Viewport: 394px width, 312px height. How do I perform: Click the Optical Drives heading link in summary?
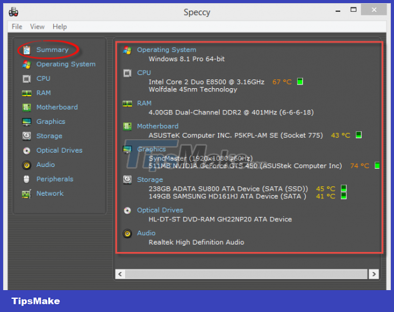160,210
